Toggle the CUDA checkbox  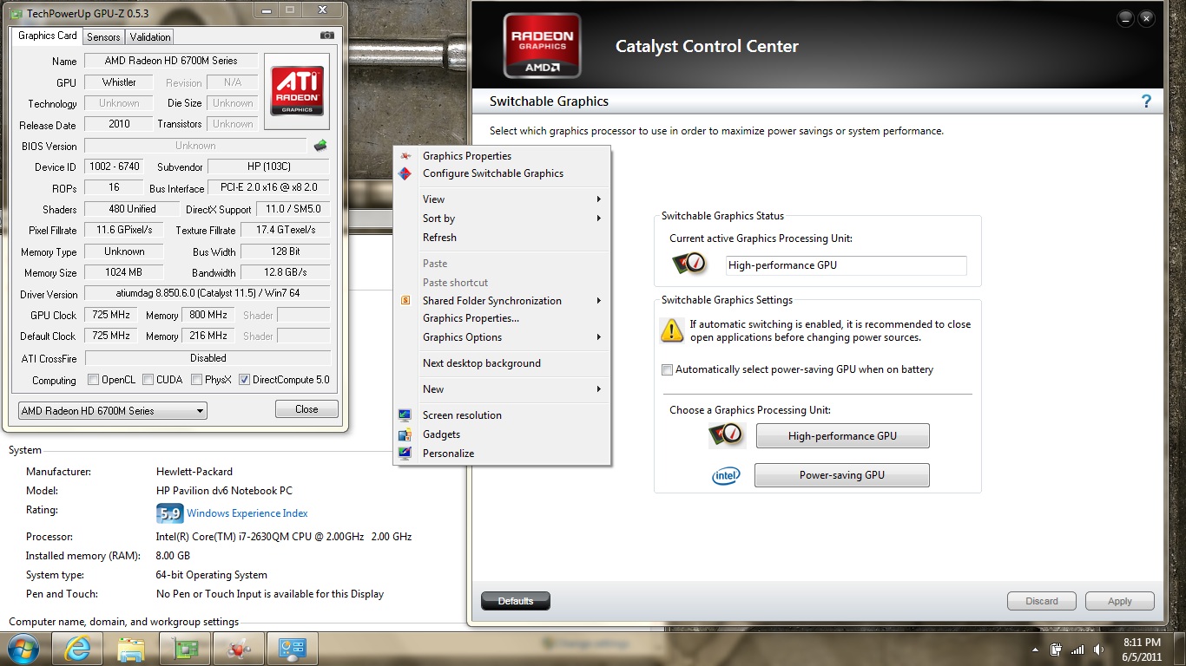click(148, 380)
